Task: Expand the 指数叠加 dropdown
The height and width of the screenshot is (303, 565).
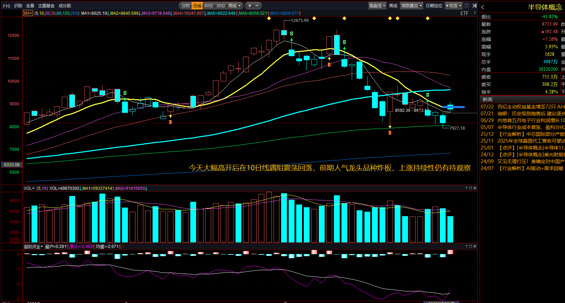Action: (x=411, y=5)
